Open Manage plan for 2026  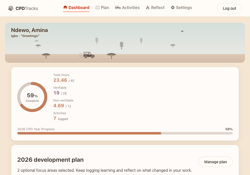click(x=215, y=162)
